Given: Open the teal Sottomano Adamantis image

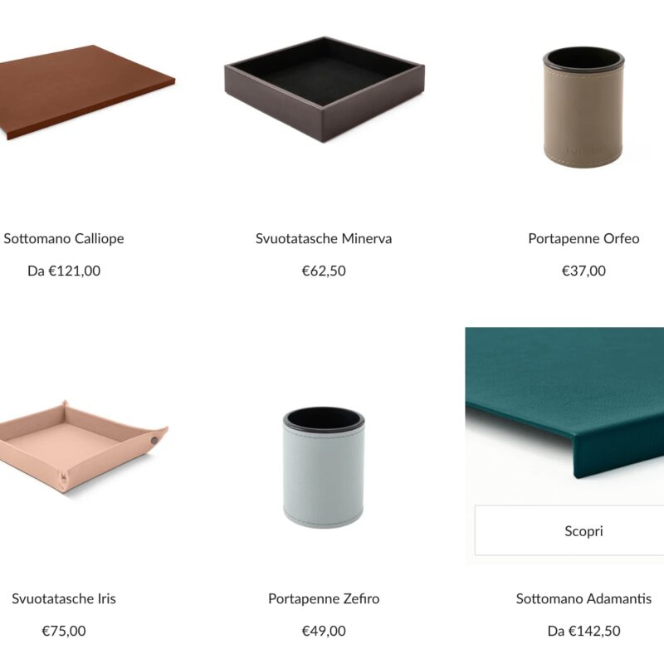Looking at the screenshot, I should pyautogui.click(x=564, y=403).
